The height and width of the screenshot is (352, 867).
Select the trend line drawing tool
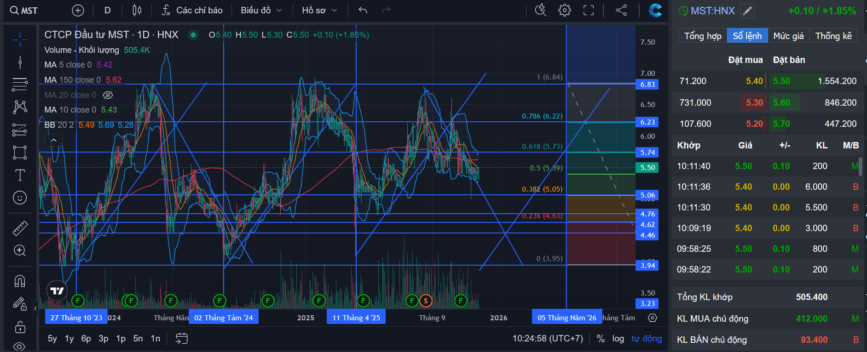(20, 62)
